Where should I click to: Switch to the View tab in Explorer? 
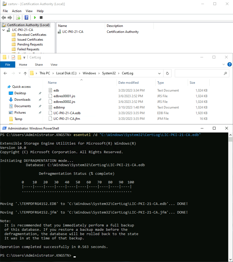[x=54, y=65]
